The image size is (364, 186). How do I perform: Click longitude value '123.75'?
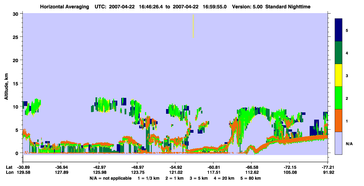137,172
